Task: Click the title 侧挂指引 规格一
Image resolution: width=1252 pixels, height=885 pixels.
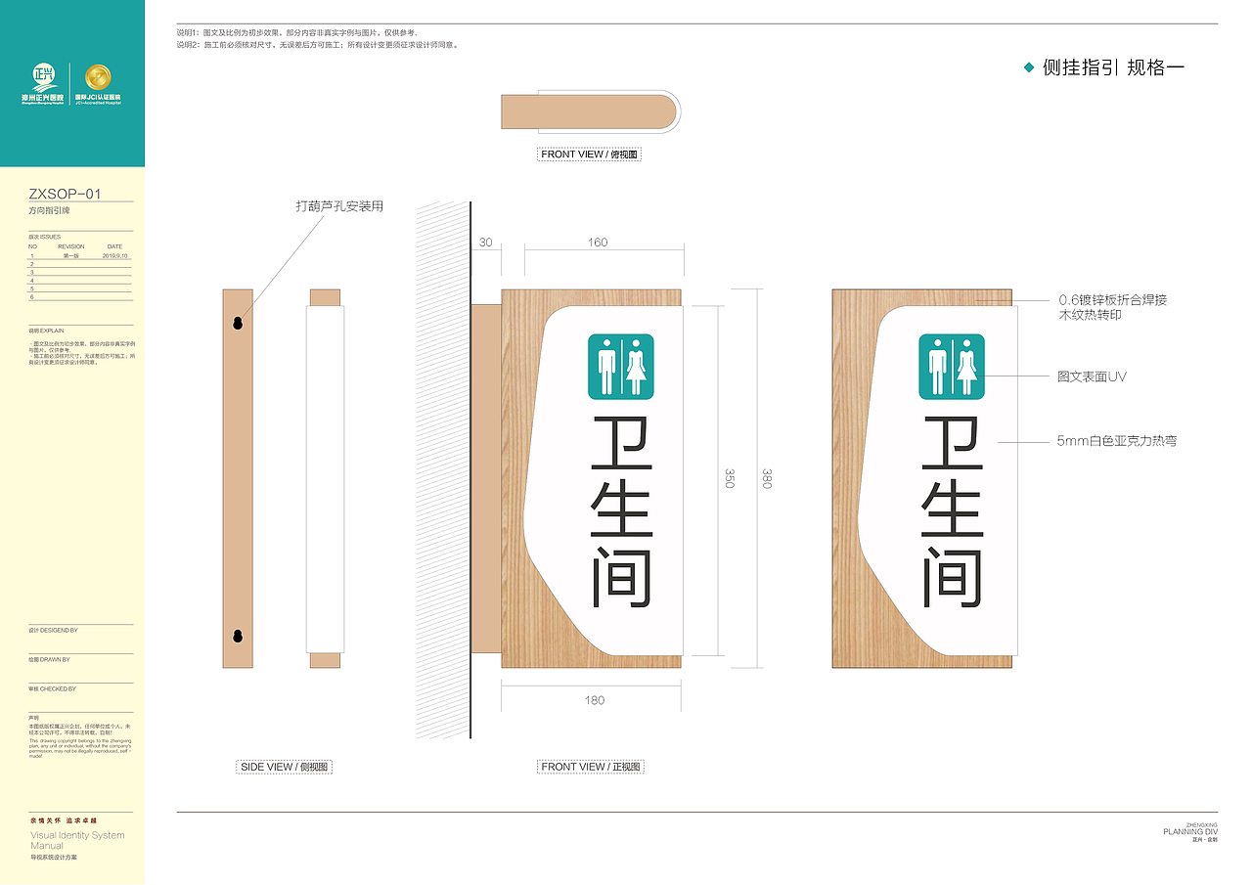Action: click(1113, 67)
